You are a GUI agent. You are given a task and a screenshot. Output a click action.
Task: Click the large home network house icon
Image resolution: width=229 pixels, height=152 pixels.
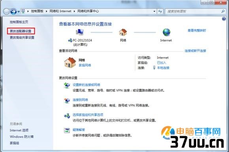click(x=70, y=63)
